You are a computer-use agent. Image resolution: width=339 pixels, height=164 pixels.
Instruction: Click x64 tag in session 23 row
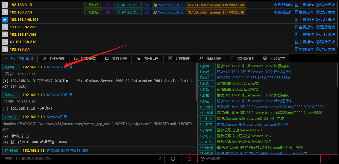(x=147, y=12)
